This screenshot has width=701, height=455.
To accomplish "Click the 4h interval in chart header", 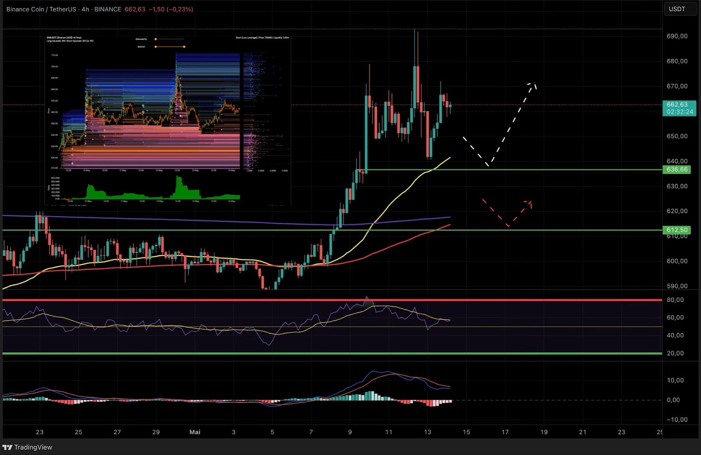I will [x=85, y=9].
